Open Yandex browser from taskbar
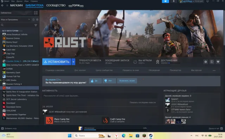 [116, 135]
